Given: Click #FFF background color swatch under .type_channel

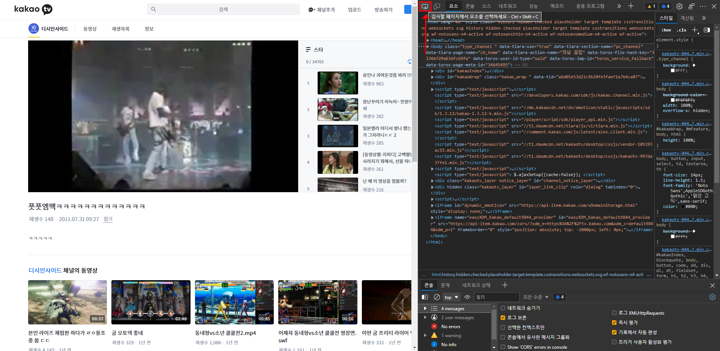Looking at the screenshot, I should [x=672, y=70].
